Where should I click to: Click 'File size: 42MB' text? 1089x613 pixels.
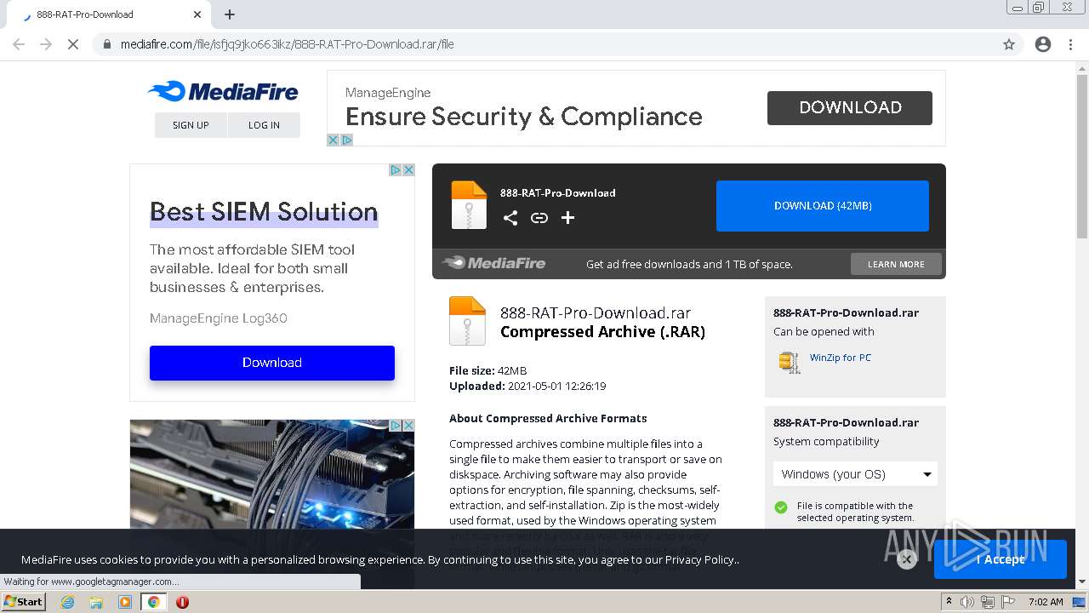click(x=488, y=370)
